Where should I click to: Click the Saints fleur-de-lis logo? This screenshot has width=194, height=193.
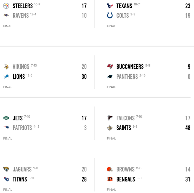tap(110, 128)
